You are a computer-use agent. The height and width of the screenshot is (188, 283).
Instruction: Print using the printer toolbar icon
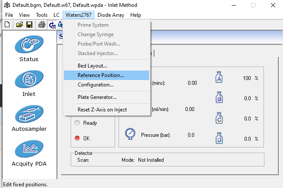point(42,25)
